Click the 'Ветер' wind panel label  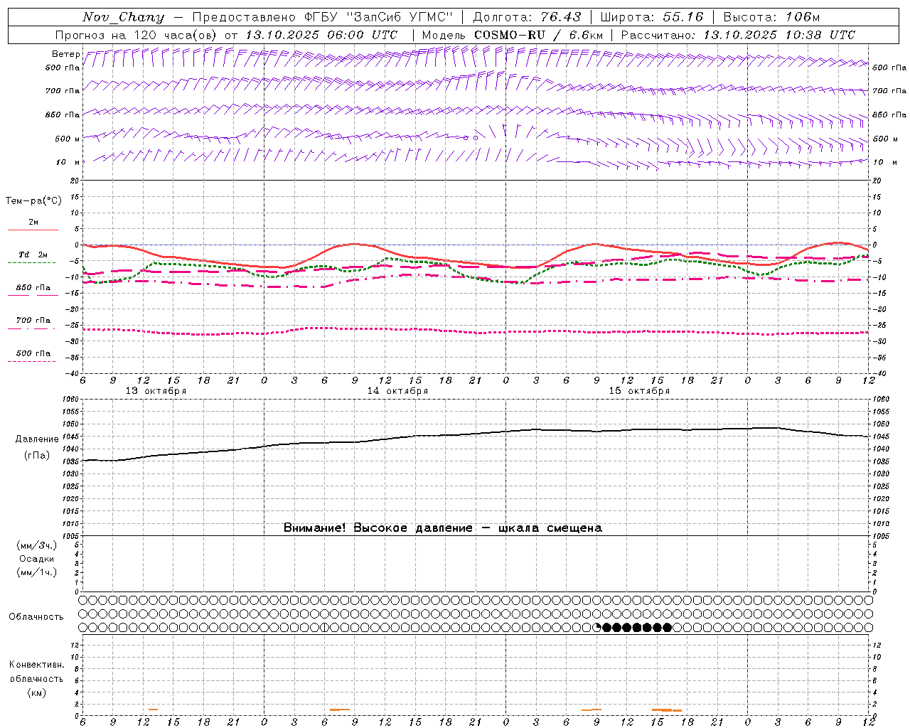[65, 54]
